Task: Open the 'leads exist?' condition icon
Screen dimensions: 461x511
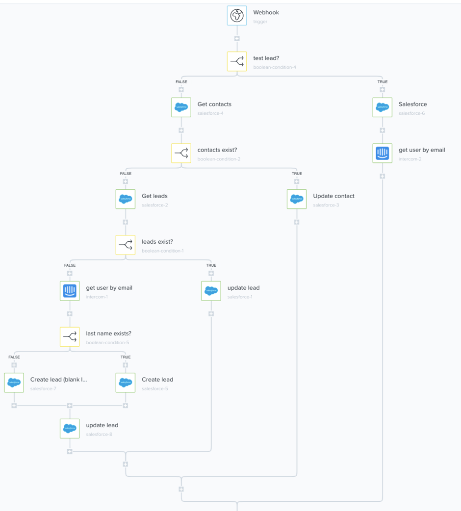Action: 126,245
